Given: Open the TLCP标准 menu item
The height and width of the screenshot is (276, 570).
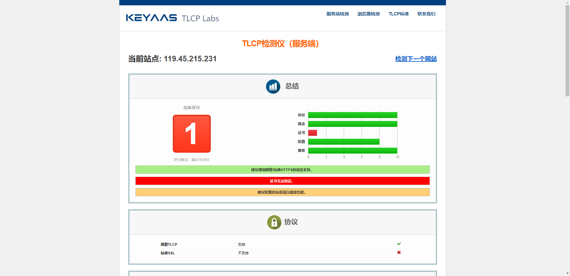Looking at the screenshot, I should coord(399,14).
